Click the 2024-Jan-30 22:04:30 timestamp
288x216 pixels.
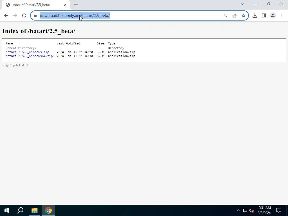pos(75,56)
